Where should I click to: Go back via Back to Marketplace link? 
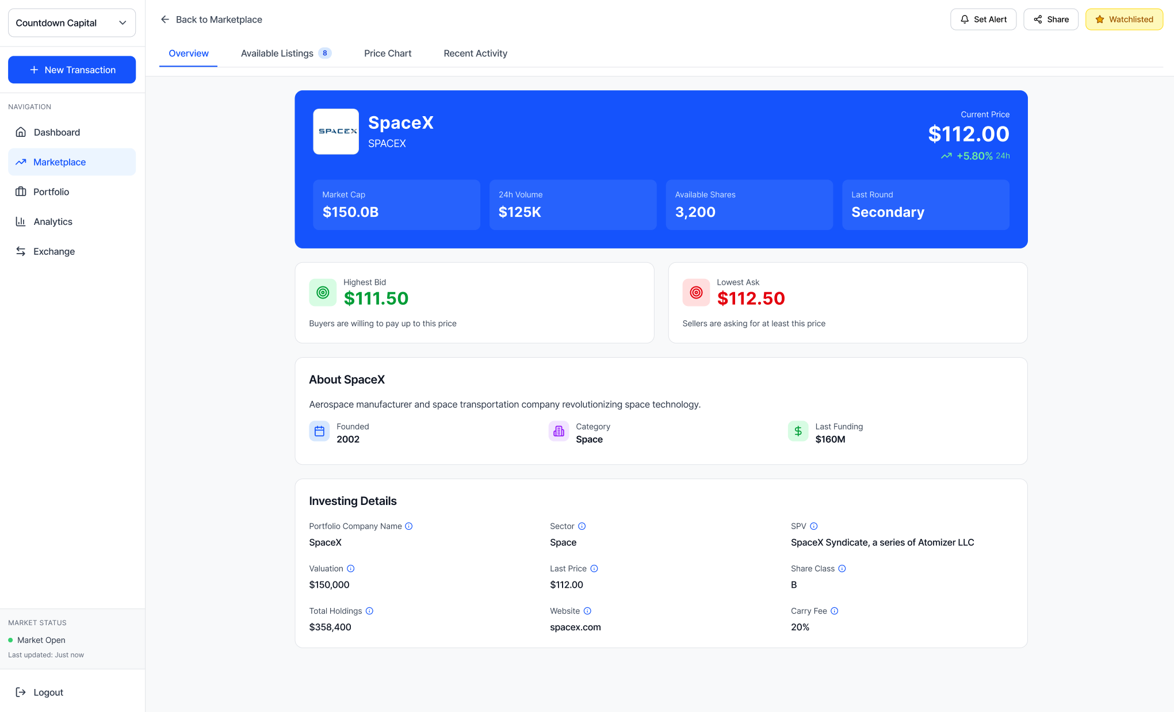(211, 20)
